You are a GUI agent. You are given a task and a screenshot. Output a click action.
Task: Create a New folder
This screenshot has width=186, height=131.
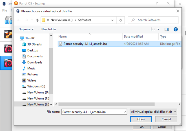coord(49,29)
